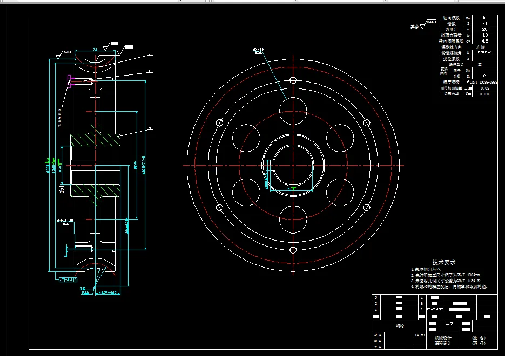Viewport: 505px width, 356px height.
Task: Click the (班号) placeholder in title block
Action: click(x=479, y=344)
